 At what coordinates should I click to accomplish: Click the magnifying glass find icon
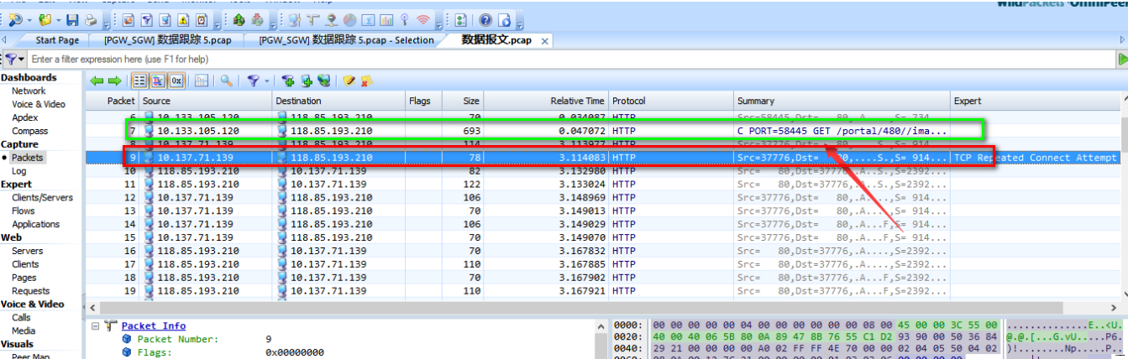point(227,81)
